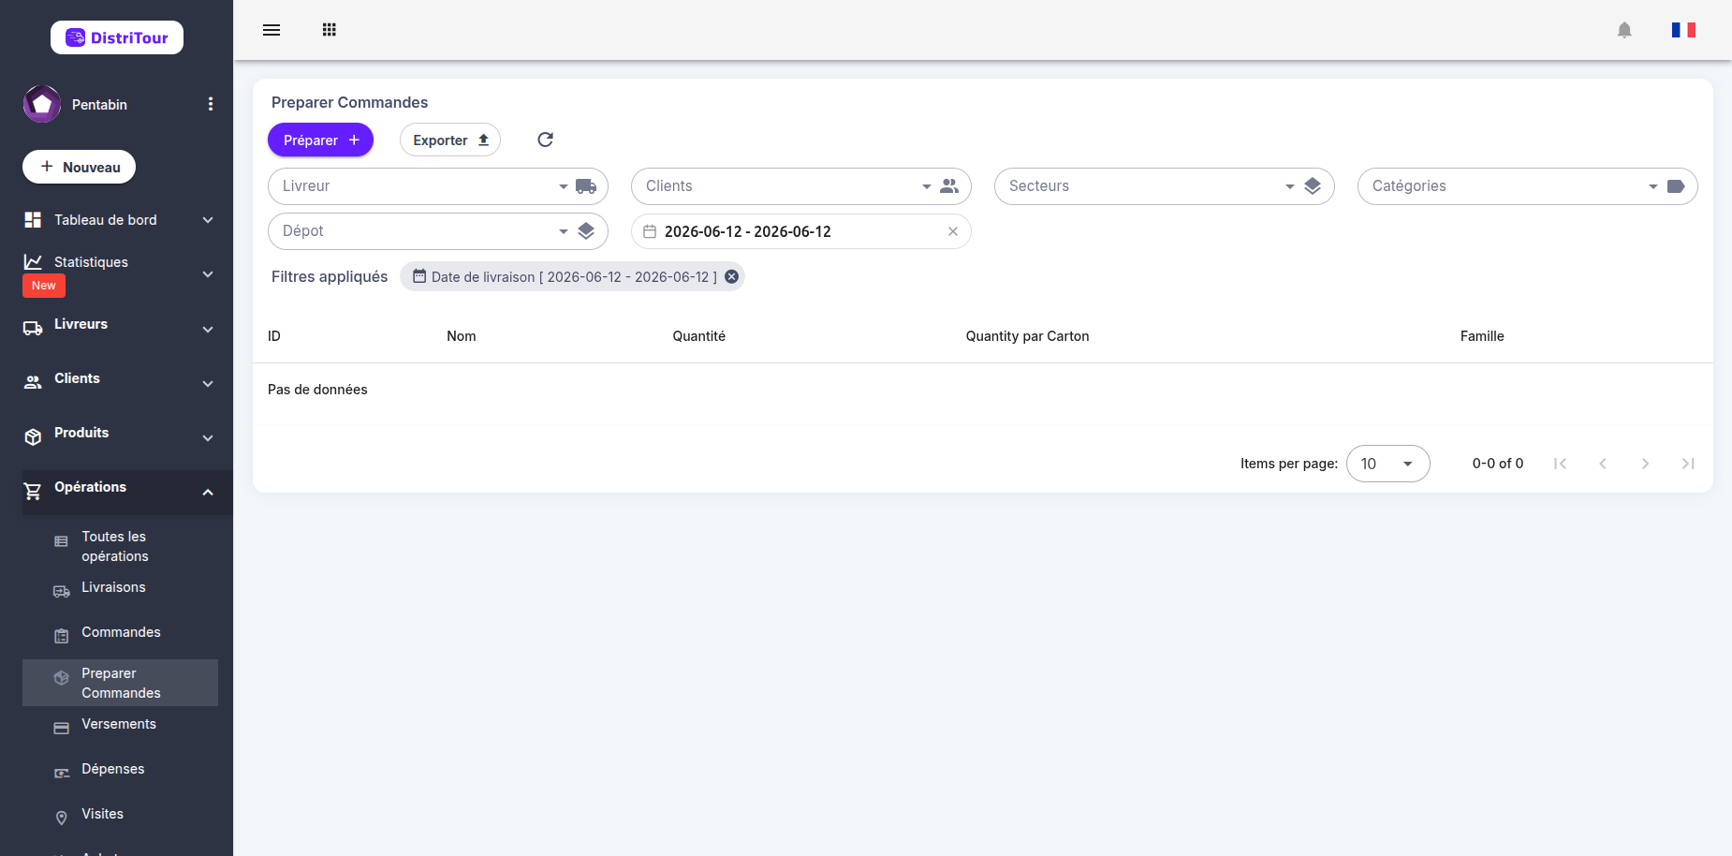Click the tag icon in Catégories field
The width and height of the screenshot is (1732, 856).
(1676, 186)
